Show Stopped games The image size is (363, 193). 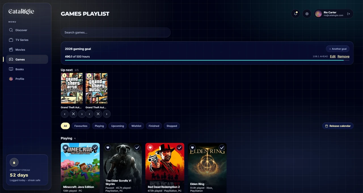tap(172, 126)
